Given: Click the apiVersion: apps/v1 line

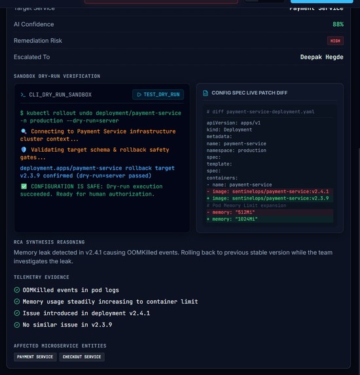Looking at the screenshot, I should pyautogui.click(x=234, y=123).
